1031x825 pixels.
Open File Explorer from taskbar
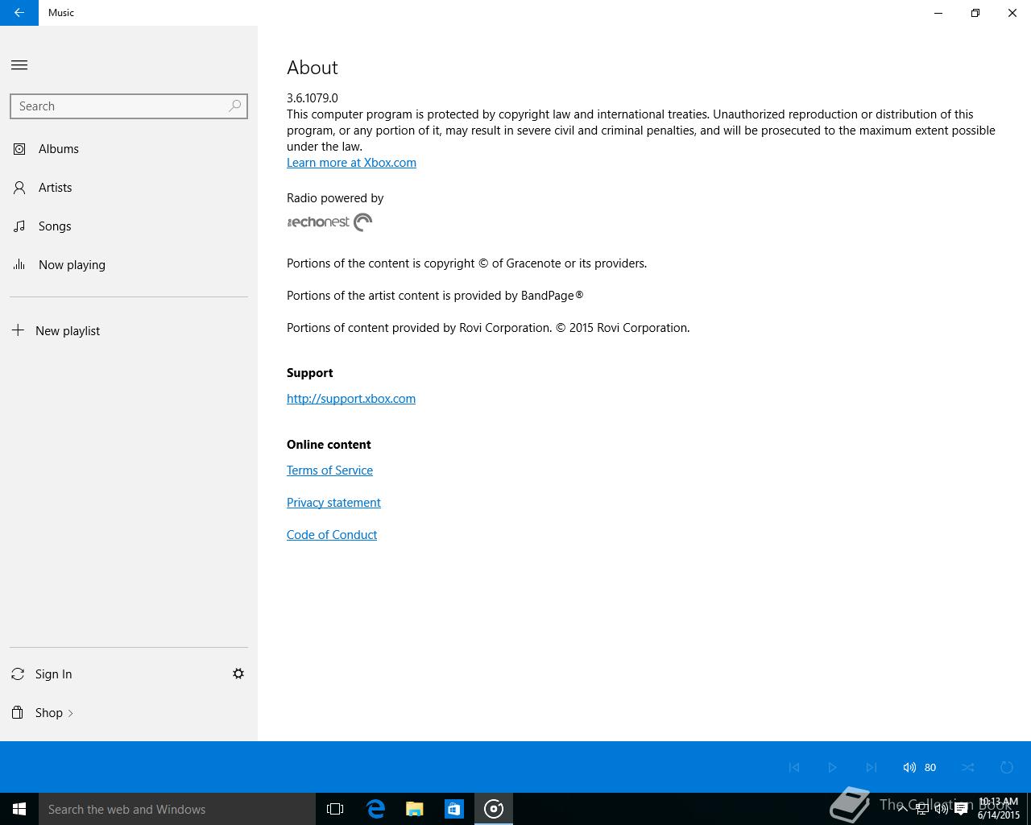415,809
